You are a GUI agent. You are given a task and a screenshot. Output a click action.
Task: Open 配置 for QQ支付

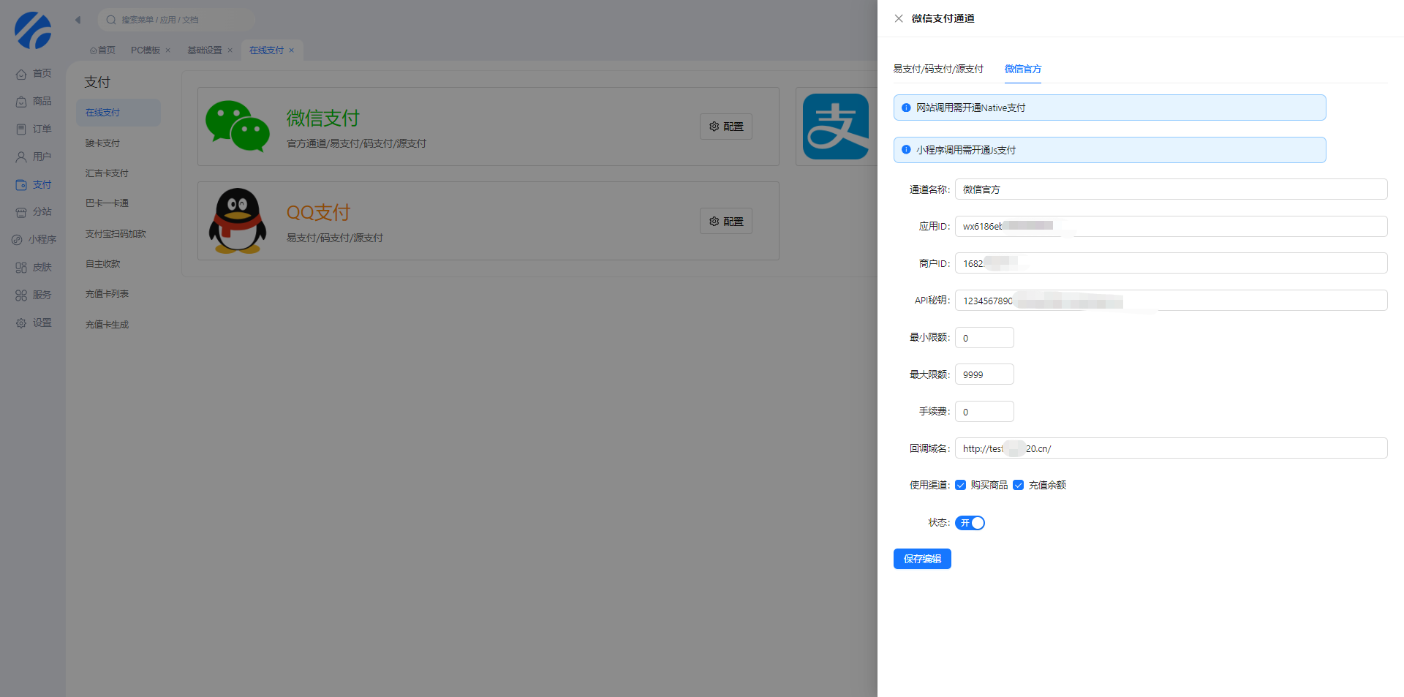725,222
